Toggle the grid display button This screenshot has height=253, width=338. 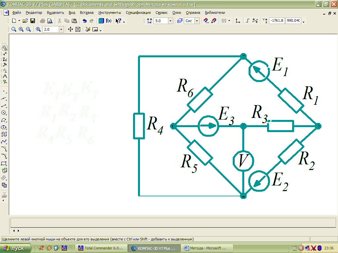point(224,21)
